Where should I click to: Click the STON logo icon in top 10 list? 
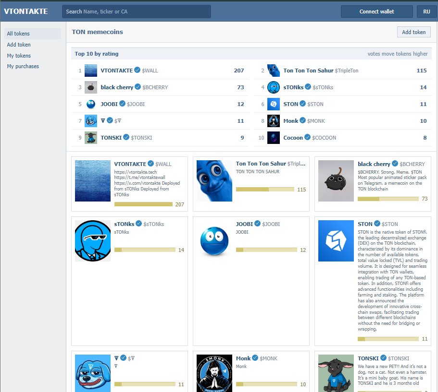[x=274, y=104]
